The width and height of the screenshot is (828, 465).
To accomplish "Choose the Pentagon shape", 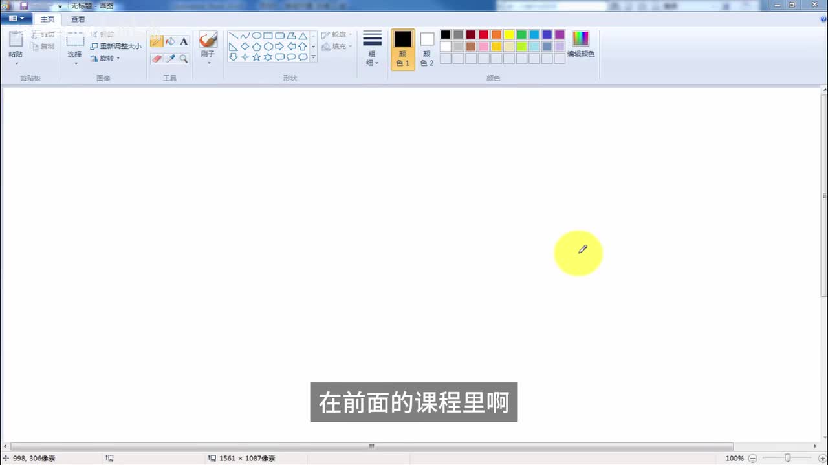I will pos(257,46).
